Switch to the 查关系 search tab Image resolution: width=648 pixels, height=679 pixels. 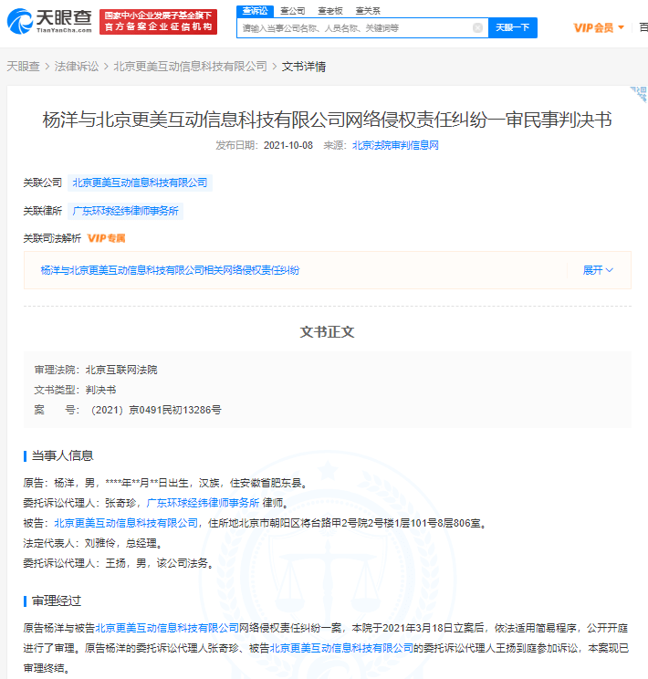pyautogui.click(x=368, y=10)
